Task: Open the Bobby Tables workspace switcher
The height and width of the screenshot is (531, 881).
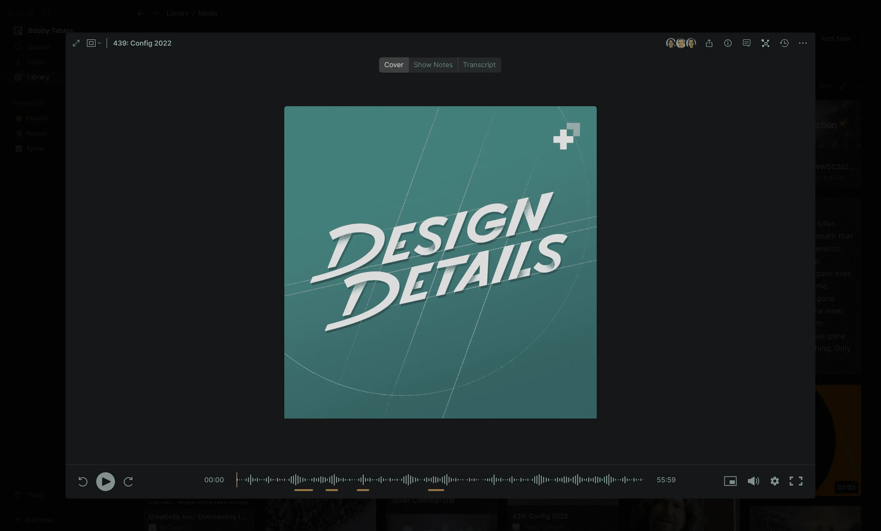Action: coord(44,31)
